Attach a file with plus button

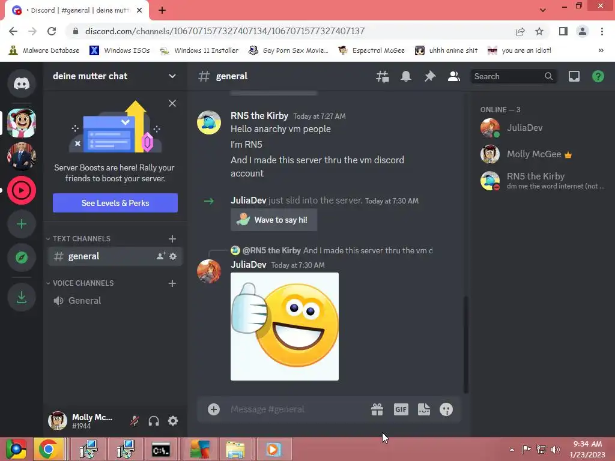pyautogui.click(x=214, y=409)
